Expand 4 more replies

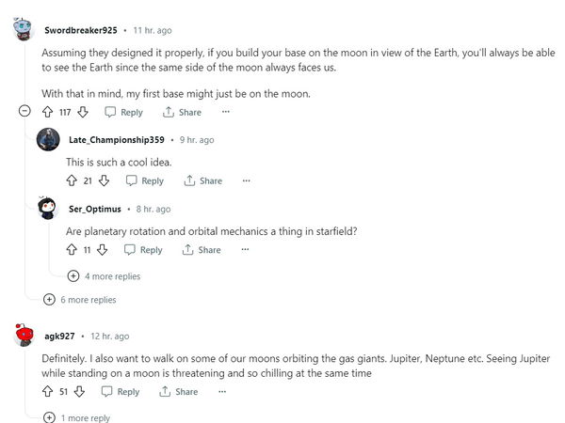pyautogui.click(x=104, y=276)
